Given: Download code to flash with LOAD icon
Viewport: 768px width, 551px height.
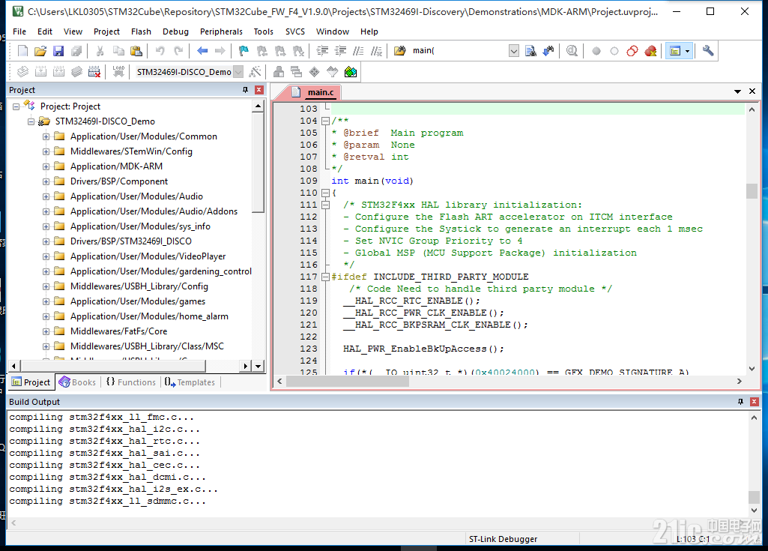Looking at the screenshot, I should coord(118,71).
